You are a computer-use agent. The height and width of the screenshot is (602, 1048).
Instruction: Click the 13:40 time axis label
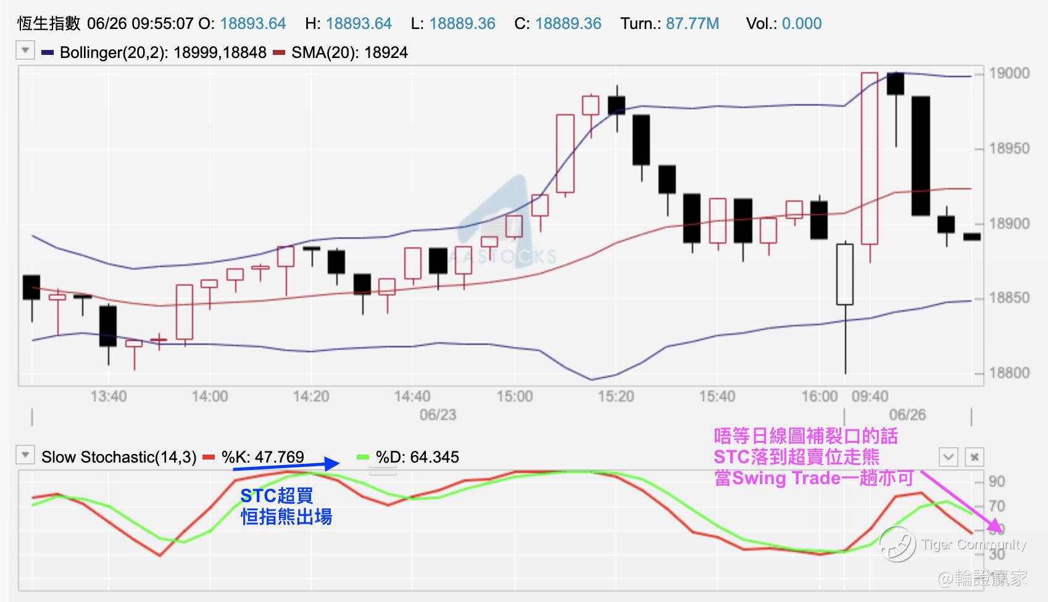[109, 396]
